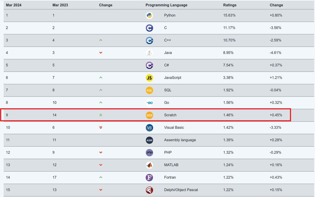Click the Mar 2024 column header

click(14, 5)
